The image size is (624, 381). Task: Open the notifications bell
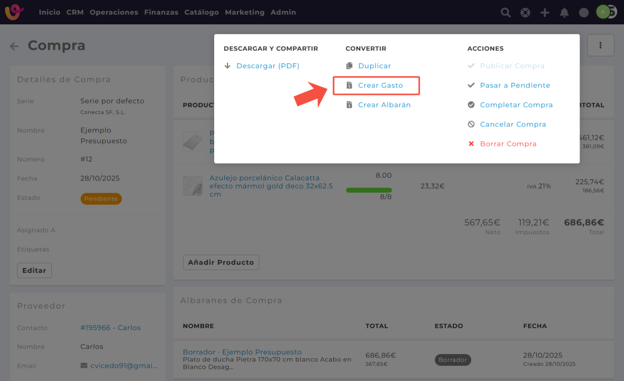tap(564, 12)
